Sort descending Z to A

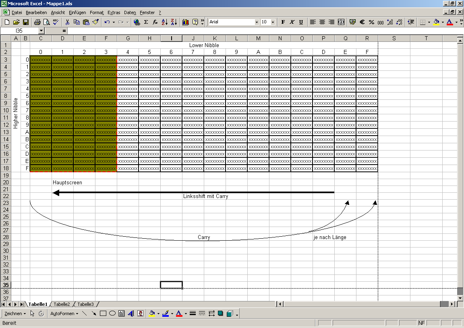(174, 22)
